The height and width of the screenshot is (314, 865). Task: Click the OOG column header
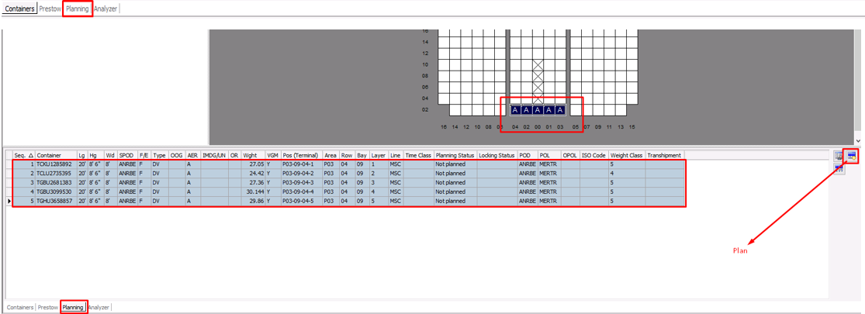point(177,155)
